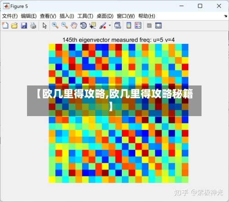Dock the figure using the menu bar arrow
This screenshot has height=202, width=229.
click(x=226, y=16)
